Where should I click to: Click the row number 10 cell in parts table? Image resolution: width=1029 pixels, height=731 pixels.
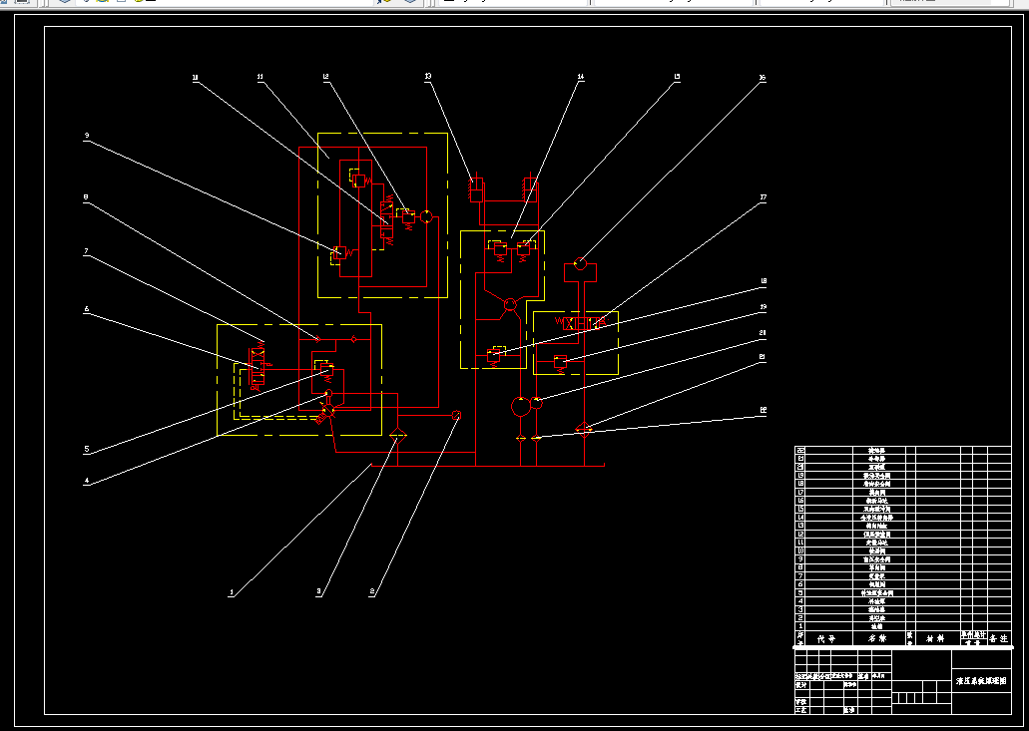(x=800, y=550)
